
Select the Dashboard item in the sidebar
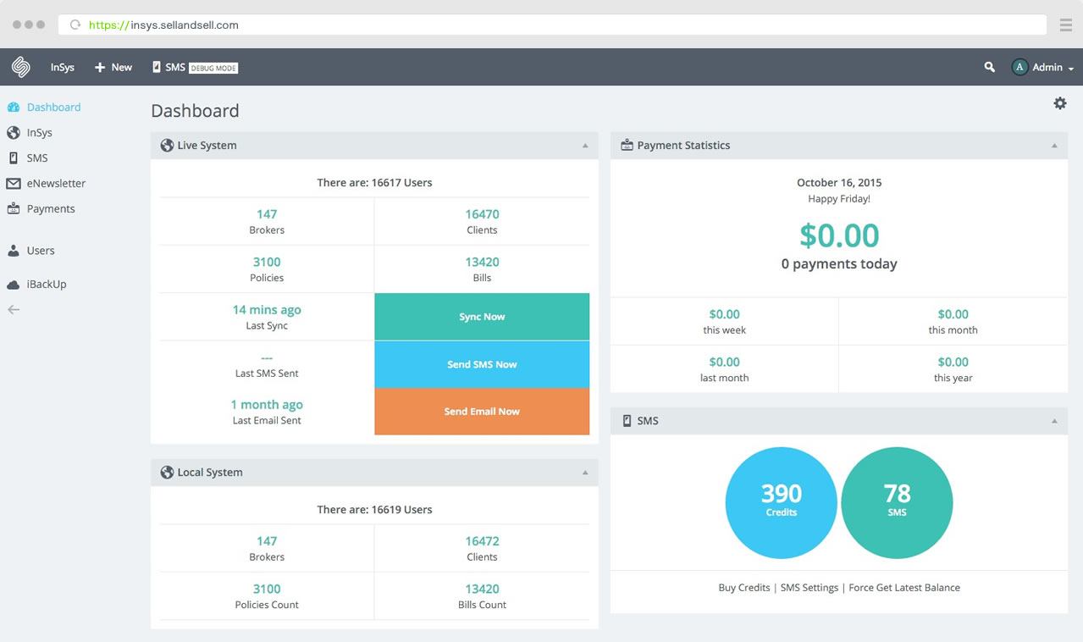point(52,107)
